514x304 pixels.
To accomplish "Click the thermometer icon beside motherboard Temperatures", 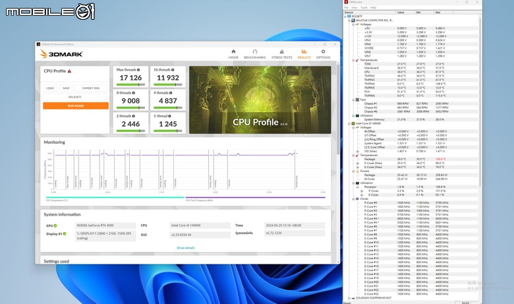I will (357, 60).
